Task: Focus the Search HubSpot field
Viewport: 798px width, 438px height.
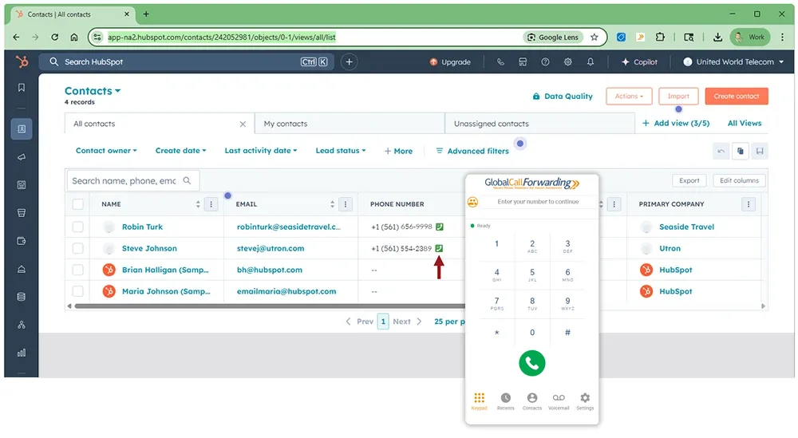Action: click(x=186, y=62)
